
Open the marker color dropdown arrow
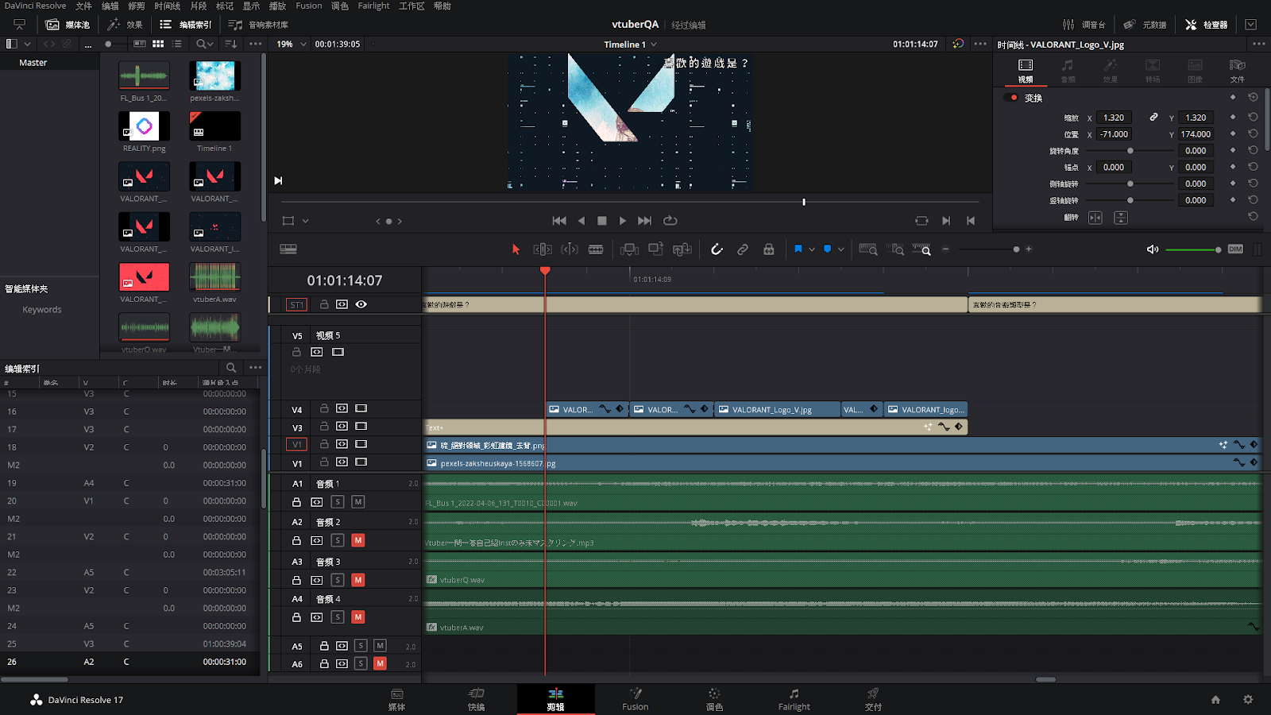[x=840, y=249]
